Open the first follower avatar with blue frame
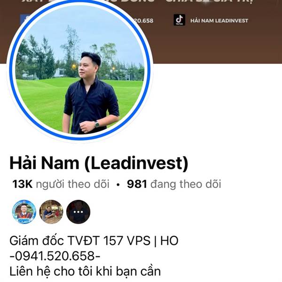 pyautogui.click(x=24, y=211)
